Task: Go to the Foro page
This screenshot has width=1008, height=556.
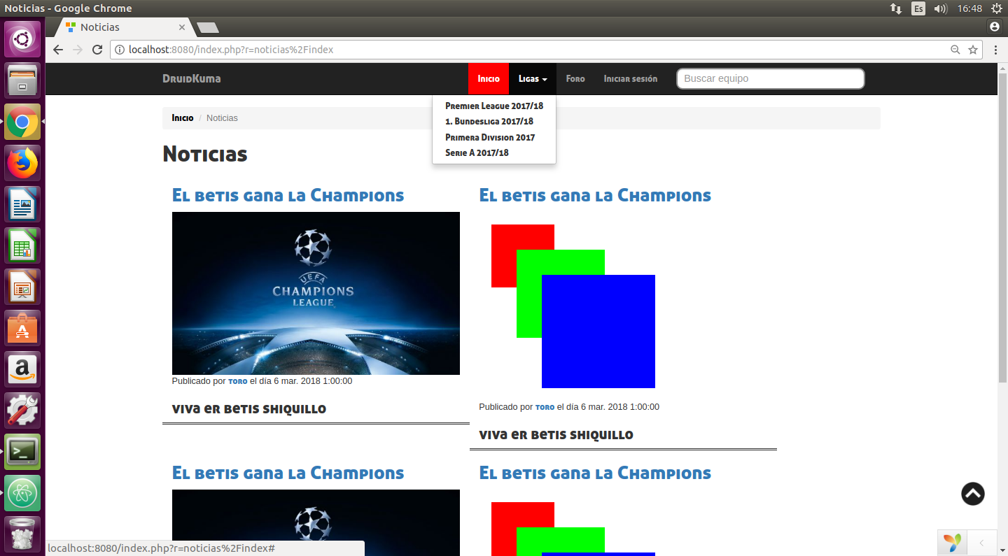Action: point(575,79)
